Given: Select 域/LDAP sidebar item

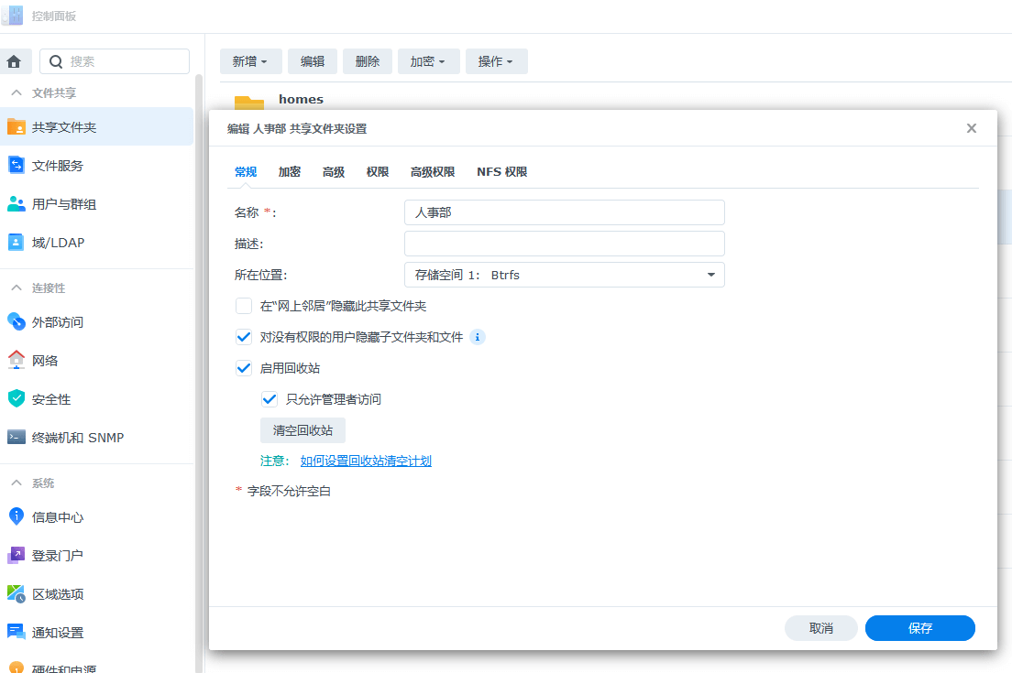Looking at the screenshot, I should coord(58,243).
